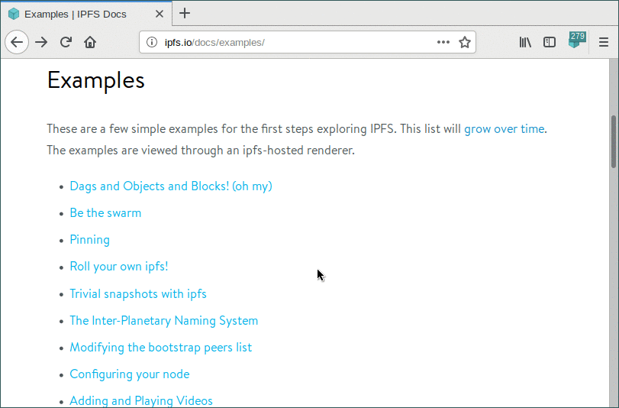Screen dimensions: 619x408
Task: Click the 'Examples' page heading
Action: point(96,80)
